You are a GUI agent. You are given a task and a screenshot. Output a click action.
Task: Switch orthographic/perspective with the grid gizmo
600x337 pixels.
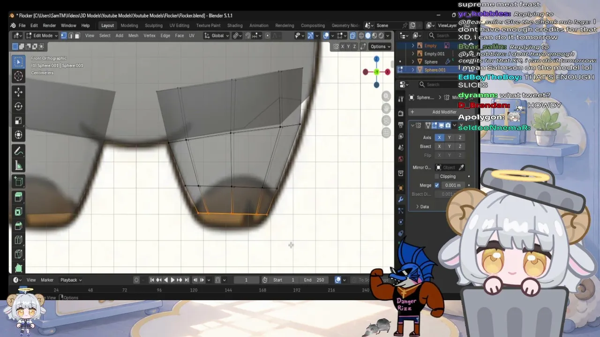coord(386,132)
